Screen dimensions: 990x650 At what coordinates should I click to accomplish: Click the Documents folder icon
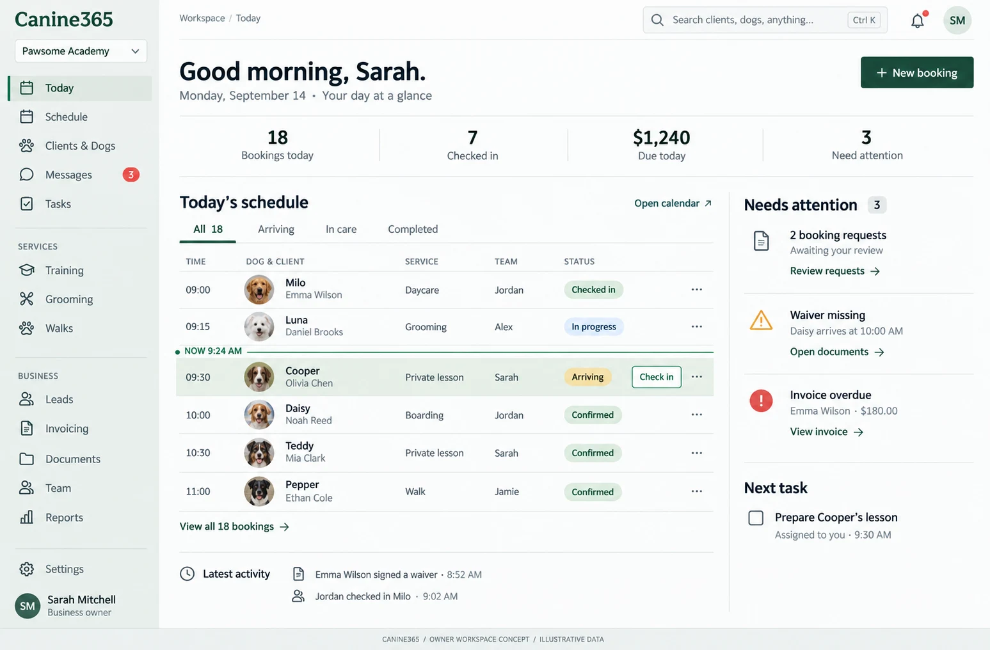[26, 459]
